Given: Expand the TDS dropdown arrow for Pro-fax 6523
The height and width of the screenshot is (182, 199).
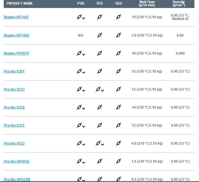Looking at the screenshot, I should click(103, 144).
